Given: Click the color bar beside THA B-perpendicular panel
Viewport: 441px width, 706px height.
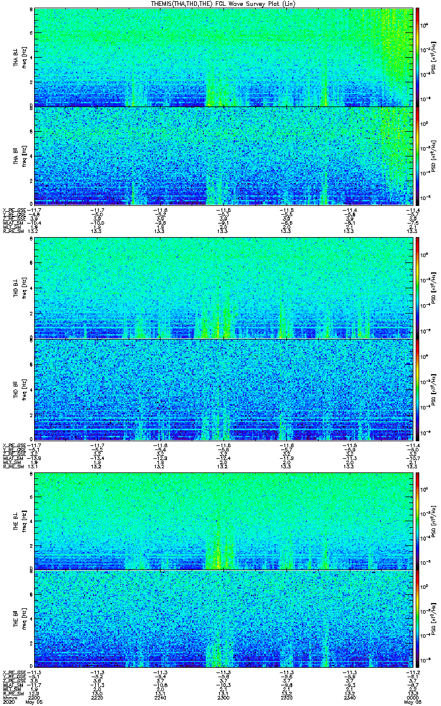Looking at the screenshot, I should point(417,57).
